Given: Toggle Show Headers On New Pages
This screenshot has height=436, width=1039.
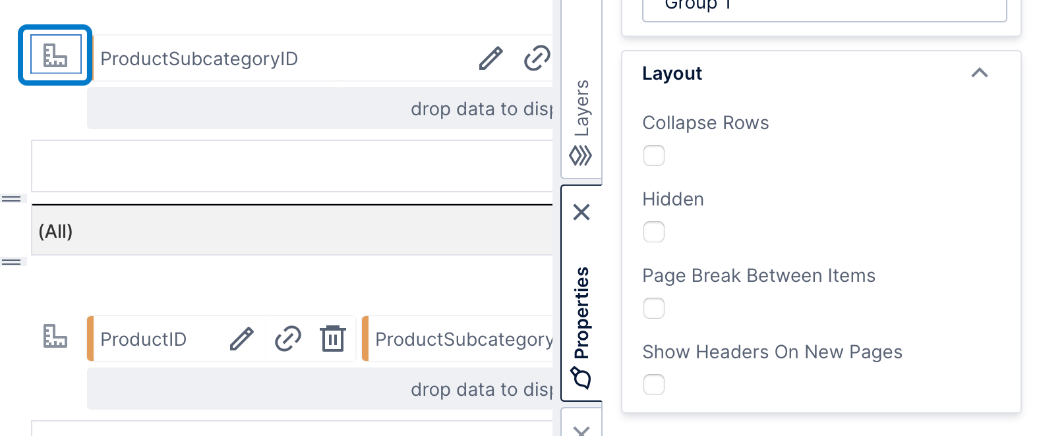Looking at the screenshot, I should click(653, 385).
